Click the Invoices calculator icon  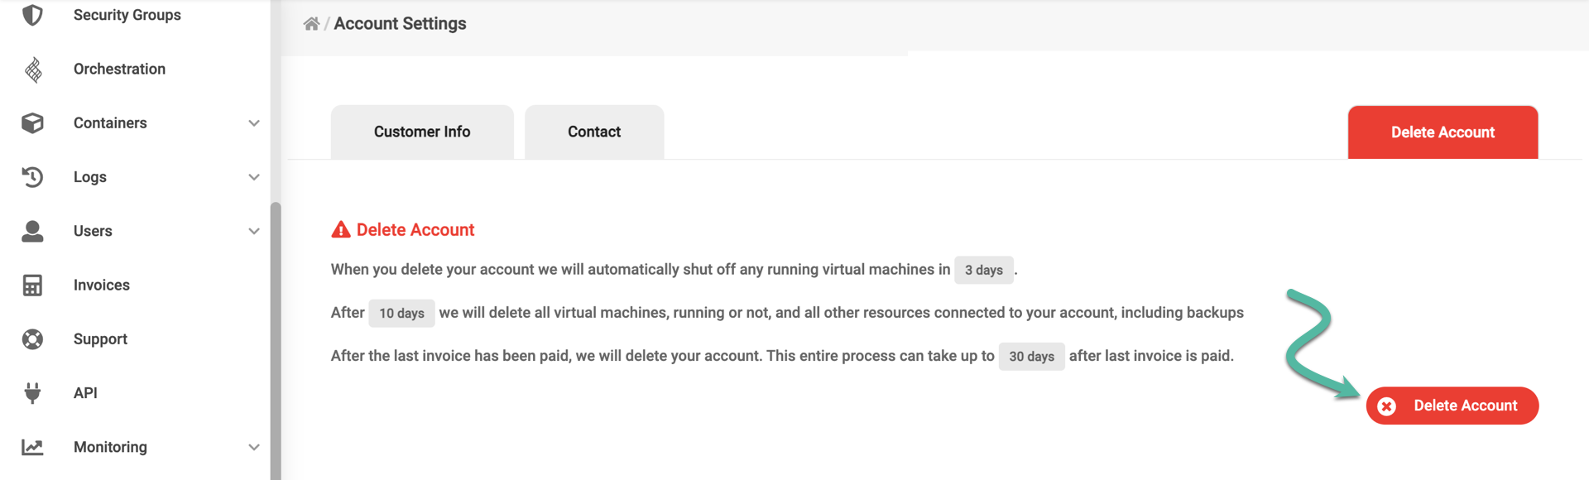(32, 286)
